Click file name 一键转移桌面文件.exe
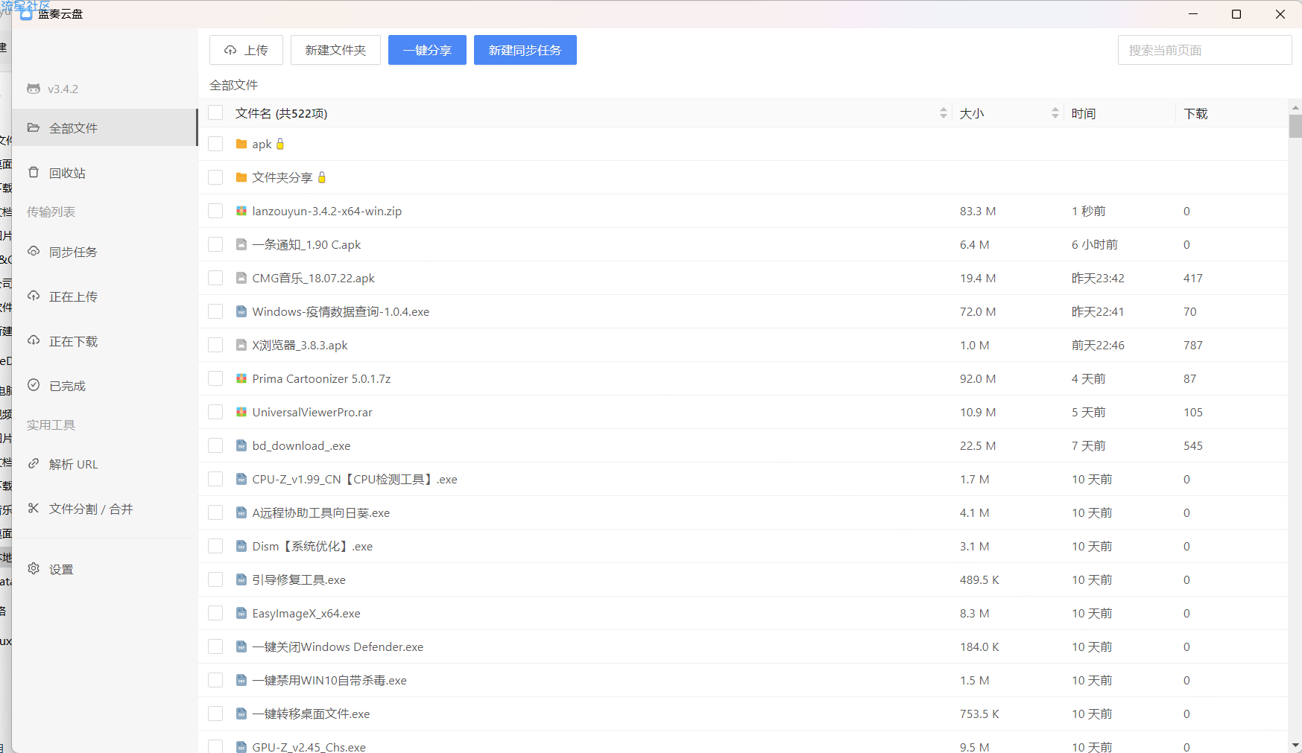Viewport: 1302px width, 753px height. 311,714
